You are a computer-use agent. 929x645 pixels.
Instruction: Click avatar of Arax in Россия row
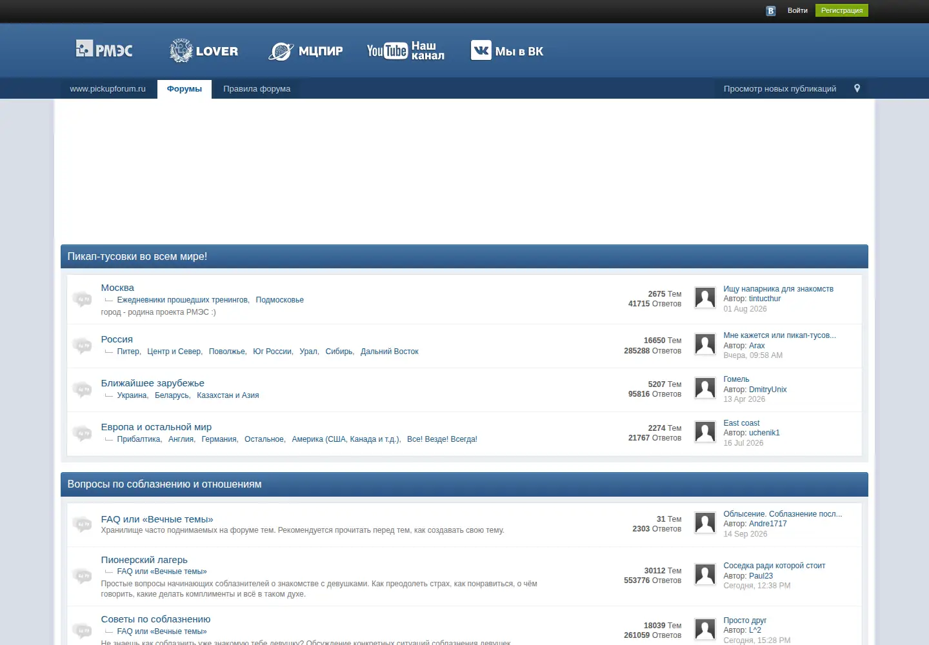coord(705,344)
